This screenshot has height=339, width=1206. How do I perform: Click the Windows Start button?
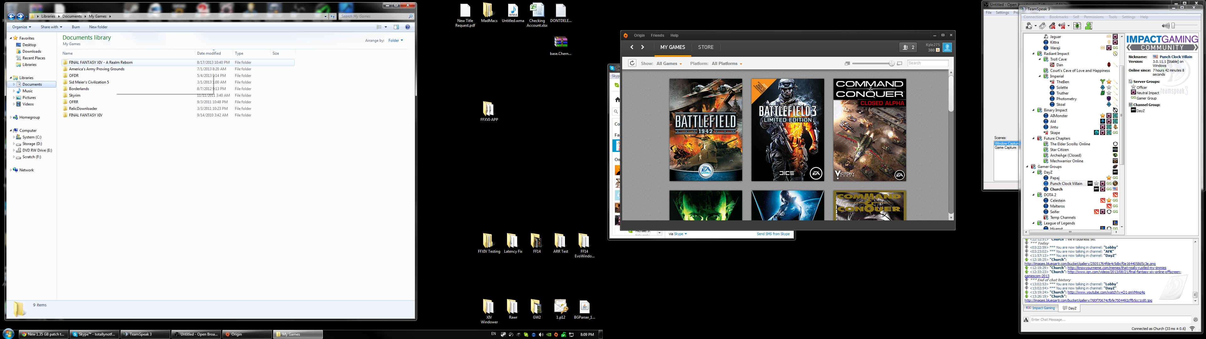point(8,334)
